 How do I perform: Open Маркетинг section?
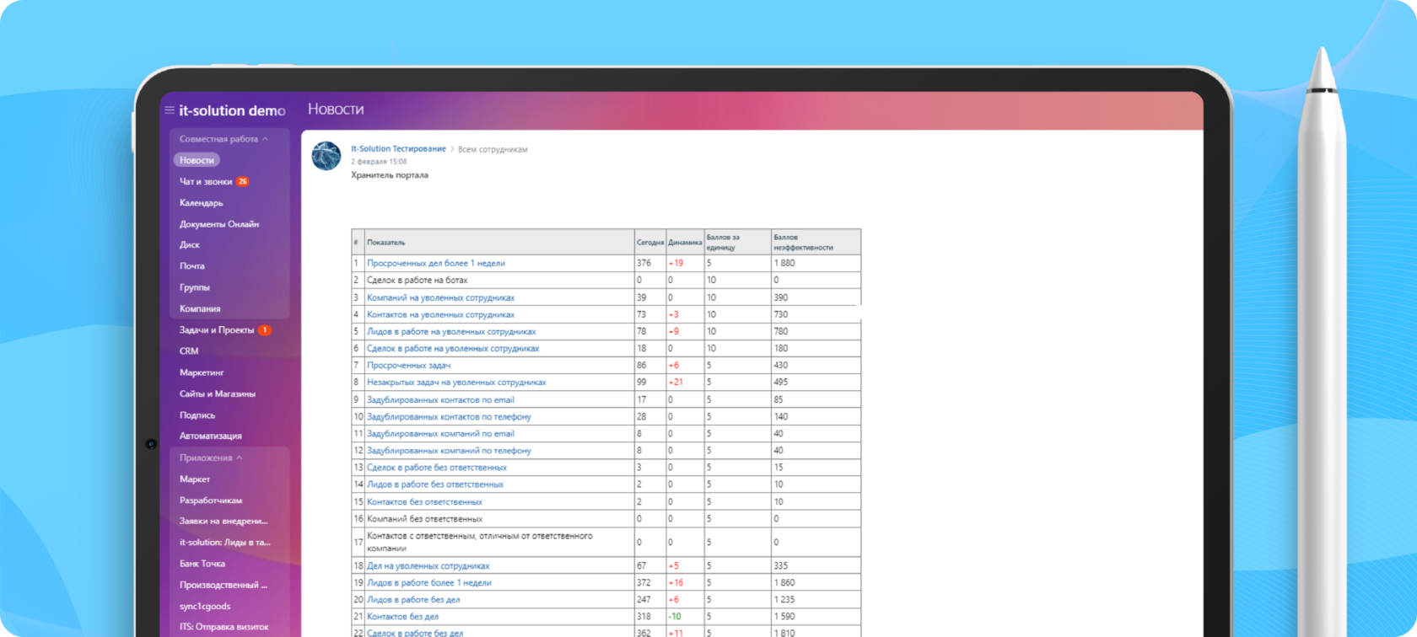tap(202, 372)
